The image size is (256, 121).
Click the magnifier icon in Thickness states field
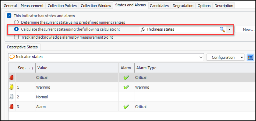(222, 29)
